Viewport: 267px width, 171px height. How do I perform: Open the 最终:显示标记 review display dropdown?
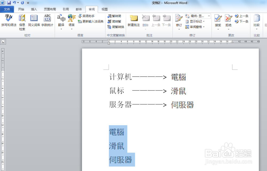[199, 16]
